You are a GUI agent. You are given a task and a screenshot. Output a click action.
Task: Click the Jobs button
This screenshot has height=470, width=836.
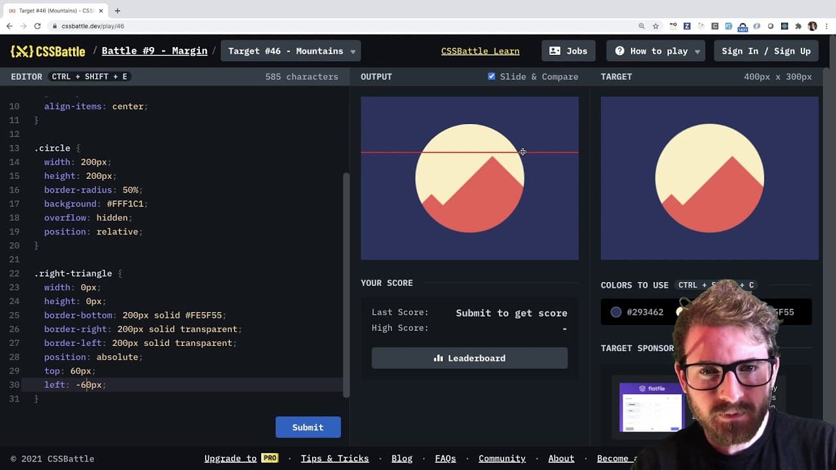(568, 51)
